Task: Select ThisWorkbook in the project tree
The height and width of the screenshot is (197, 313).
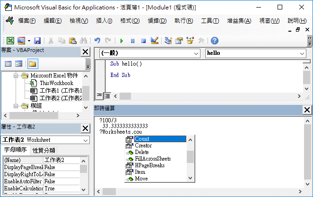Action: pyautogui.click(x=56, y=83)
